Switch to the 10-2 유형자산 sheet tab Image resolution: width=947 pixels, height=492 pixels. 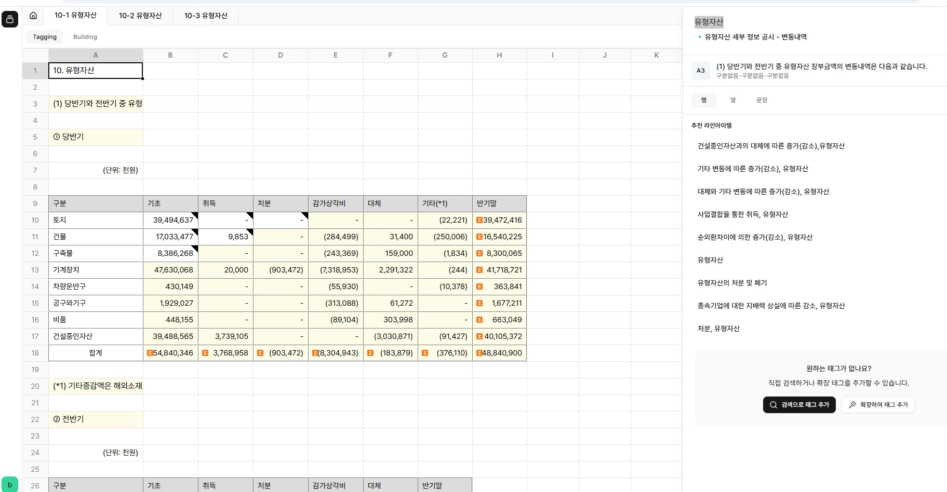pyautogui.click(x=140, y=16)
